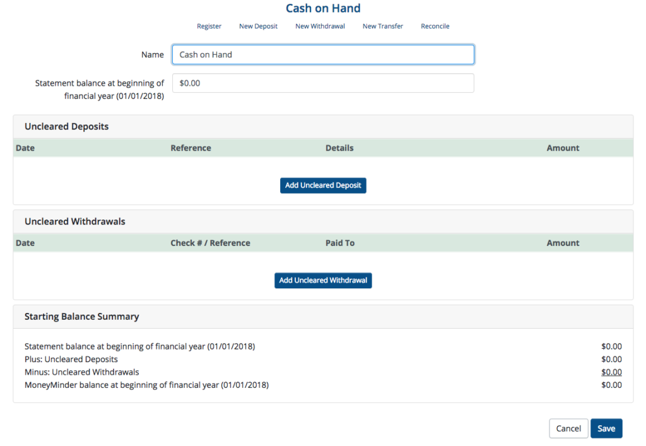Click the Uncleared Deposits section header

pos(66,127)
